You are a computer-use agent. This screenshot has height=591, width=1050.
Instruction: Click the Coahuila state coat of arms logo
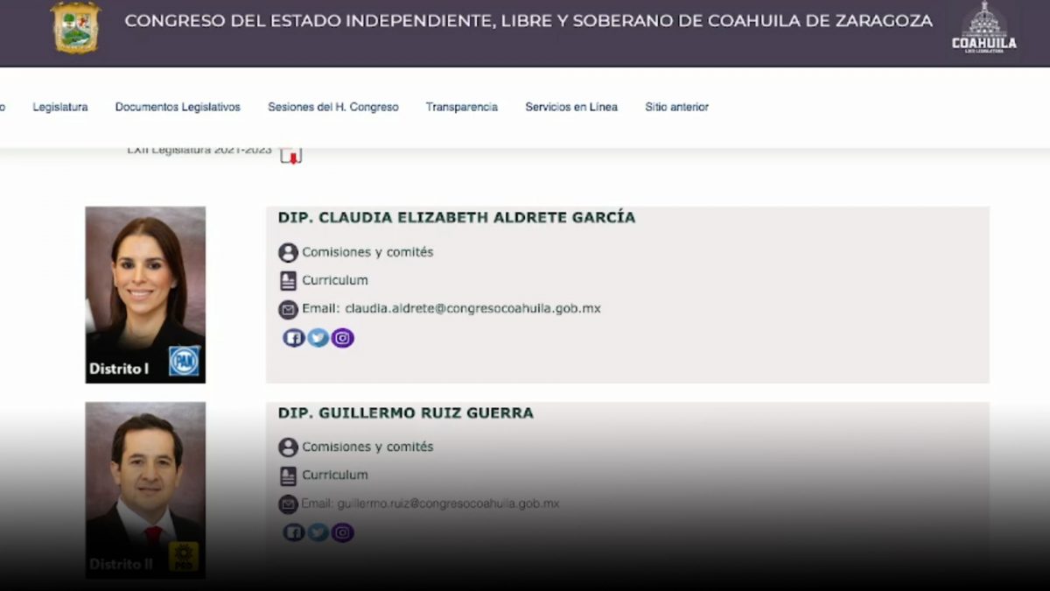tap(76, 27)
